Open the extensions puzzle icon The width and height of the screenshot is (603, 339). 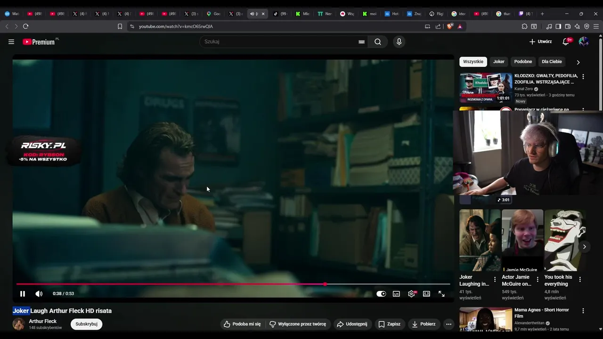[x=524, y=26]
